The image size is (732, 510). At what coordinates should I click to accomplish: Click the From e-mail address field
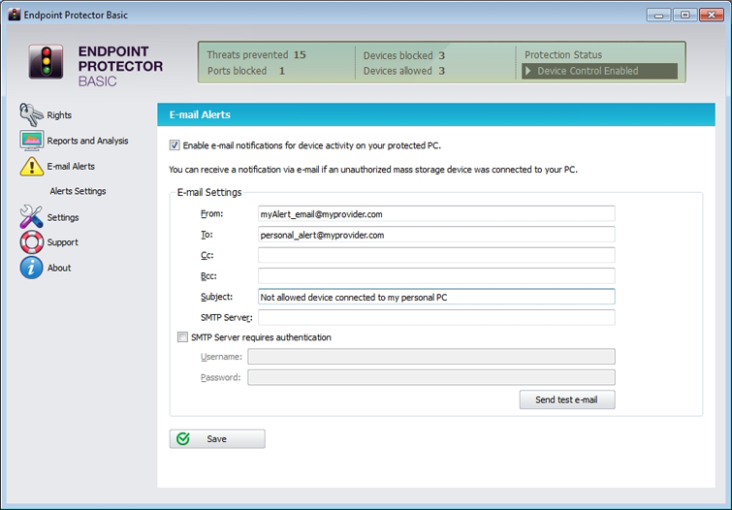(x=436, y=214)
